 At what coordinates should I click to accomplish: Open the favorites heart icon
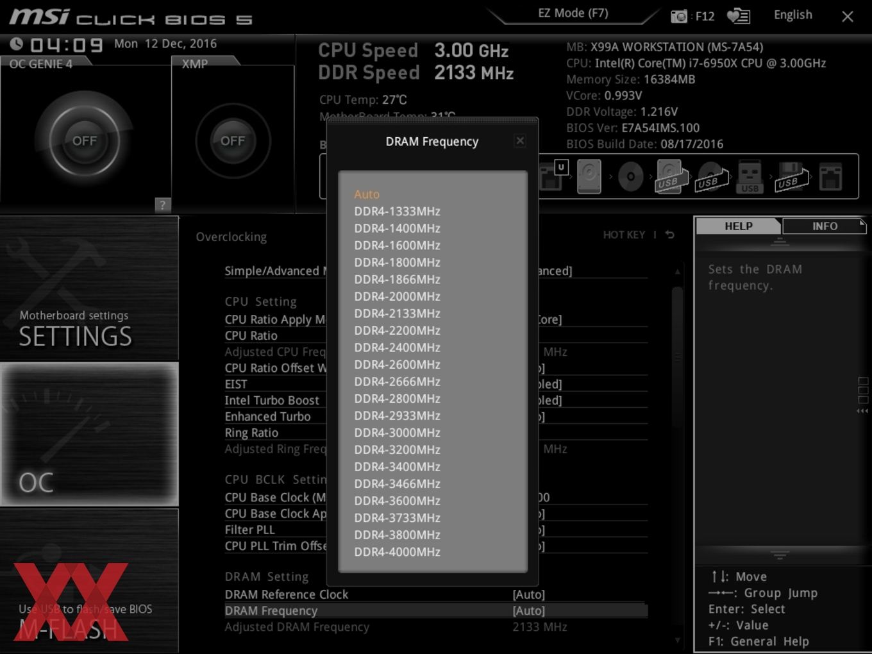click(x=738, y=16)
